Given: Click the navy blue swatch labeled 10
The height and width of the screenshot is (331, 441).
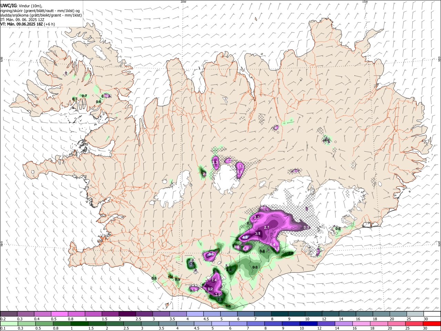Looking at the screenshot, I should (x=308, y=323).
